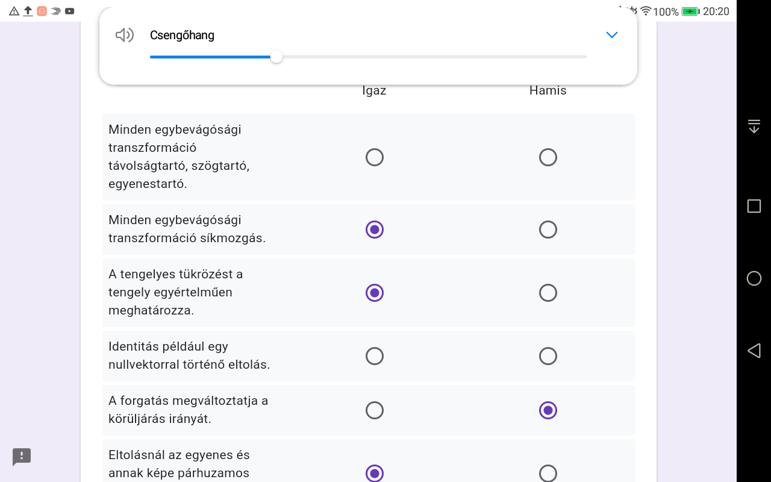Open recent apps with square button
Image resolution: width=771 pixels, height=482 pixels.
click(754, 206)
